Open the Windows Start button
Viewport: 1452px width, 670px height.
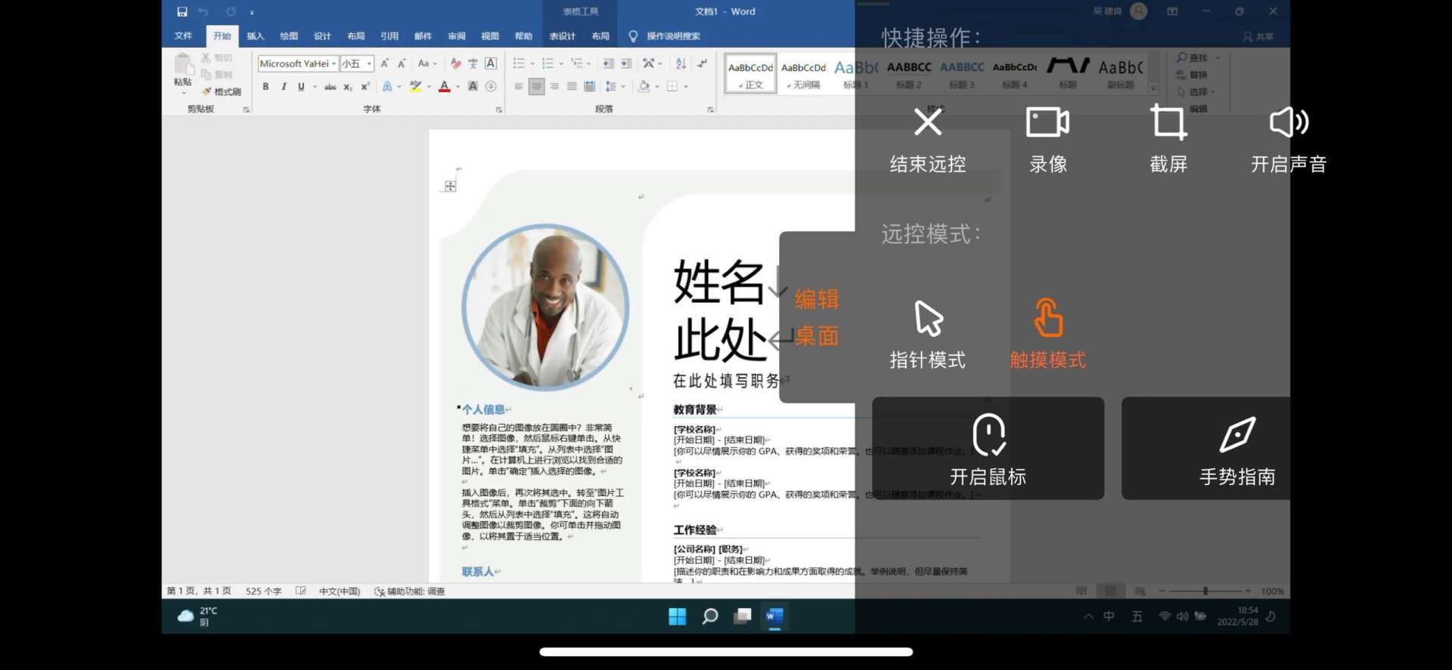pos(677,616)
